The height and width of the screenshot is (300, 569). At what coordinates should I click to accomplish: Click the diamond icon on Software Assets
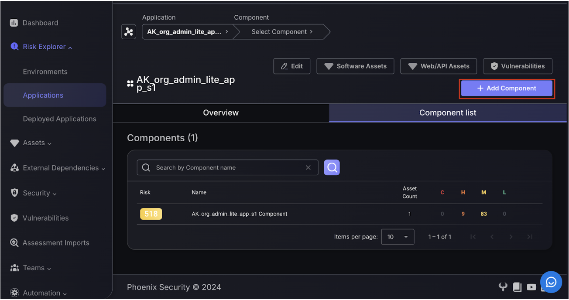[329, 66]
